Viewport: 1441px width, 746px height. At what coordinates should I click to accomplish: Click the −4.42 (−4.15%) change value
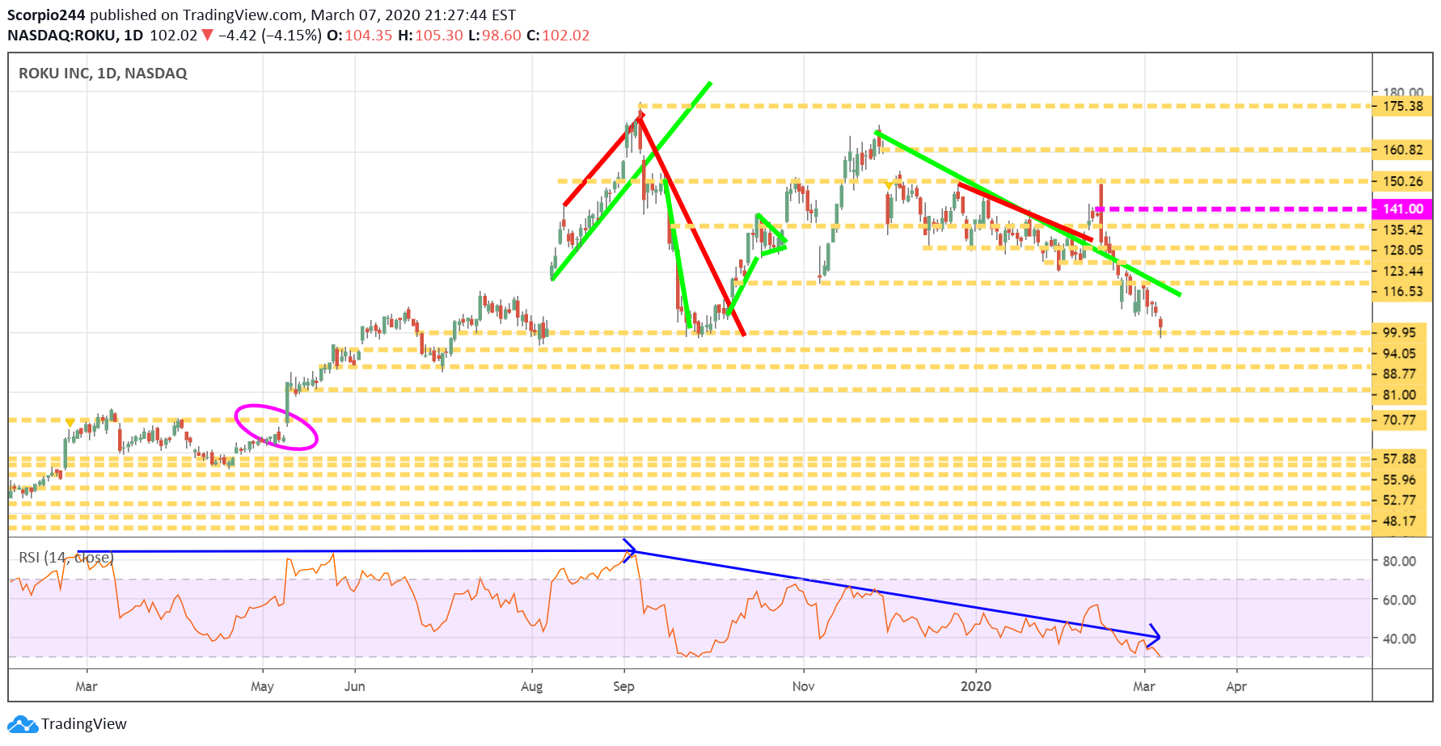tap(269, 36)
